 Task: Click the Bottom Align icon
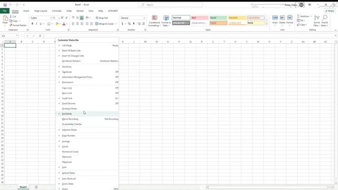[82, 17]
